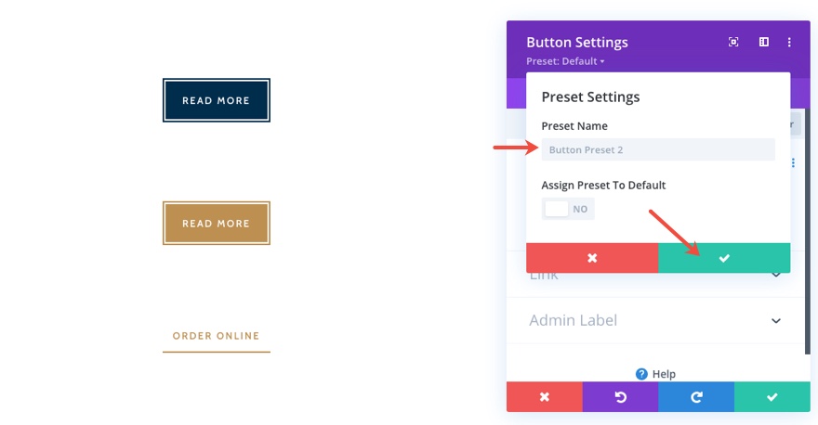Click the blue vertical dots option icon
Viewport: 818px width, 425px height.
[793, 163]
